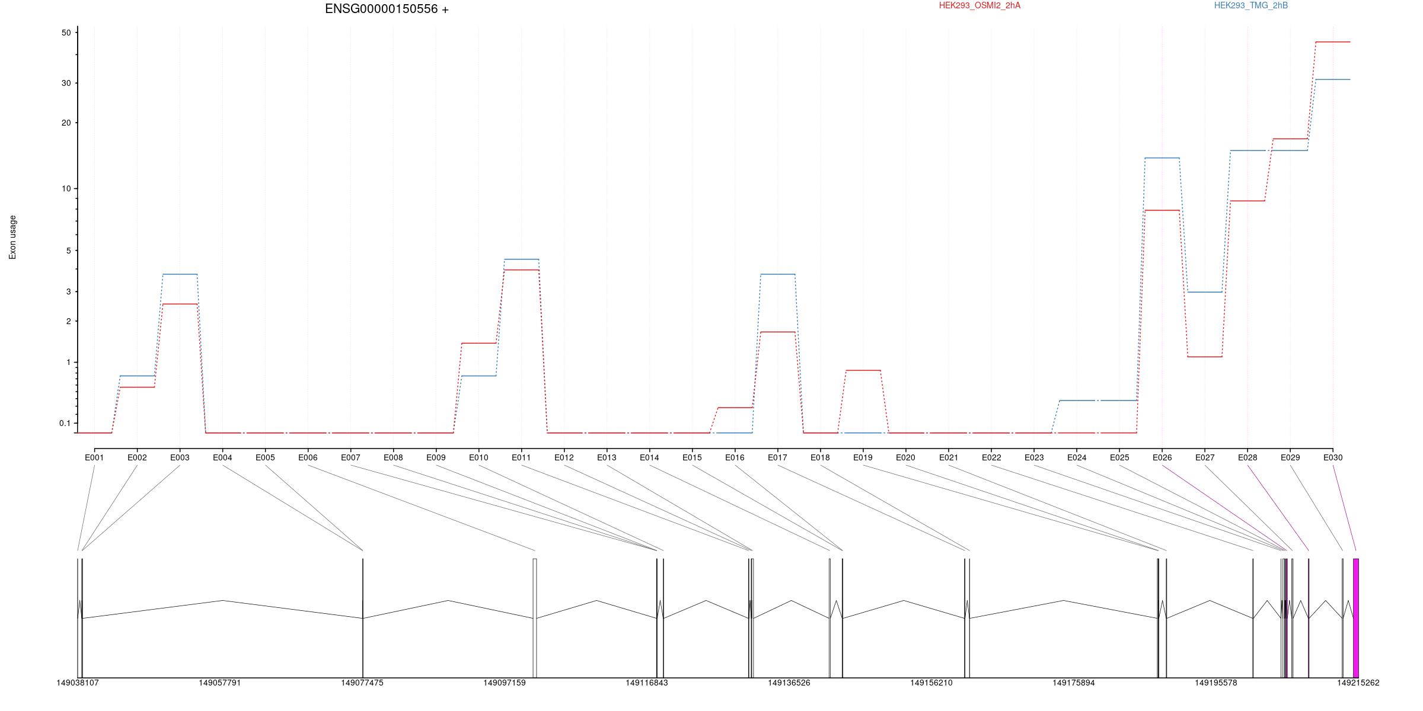Viewport: 1423px width, 711px height.
Task: Click y-axis tick value 0.1
Action: point(65,424)
